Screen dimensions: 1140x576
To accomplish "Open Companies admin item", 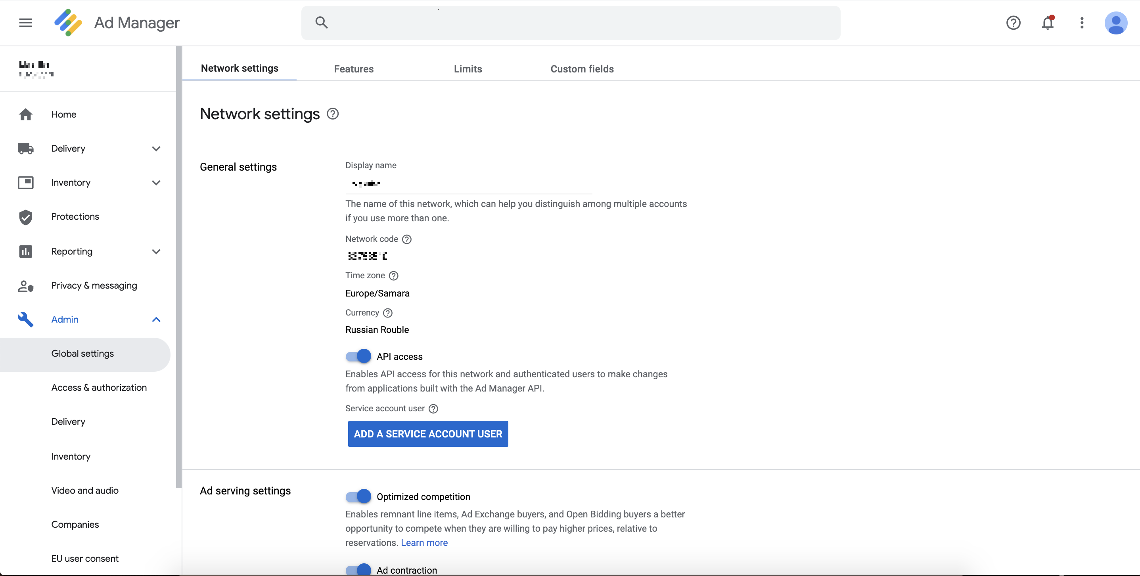I will 75,524.
